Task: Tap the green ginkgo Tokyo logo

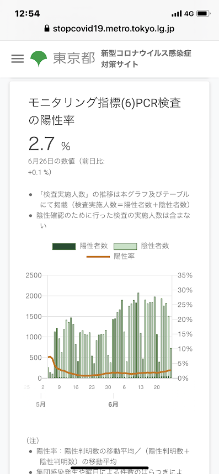Action: [39, 58]
